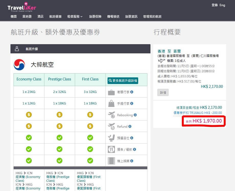Open the 酒店 navigation item
The image size is (235, 191).
pos(40,17)
